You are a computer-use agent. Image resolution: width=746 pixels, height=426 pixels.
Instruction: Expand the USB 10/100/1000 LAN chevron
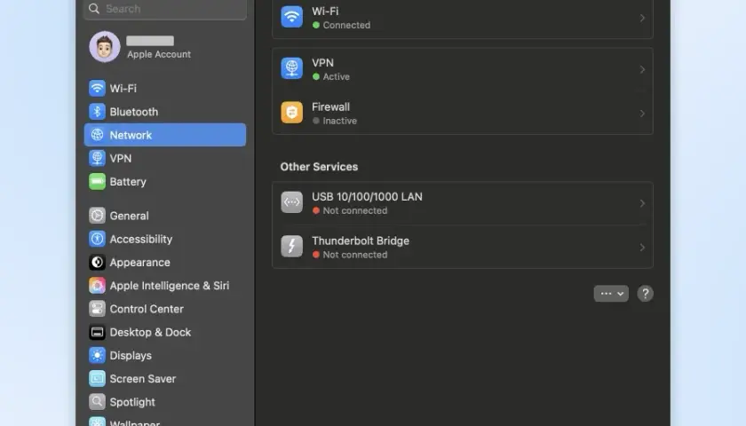[x=642, y=203]
